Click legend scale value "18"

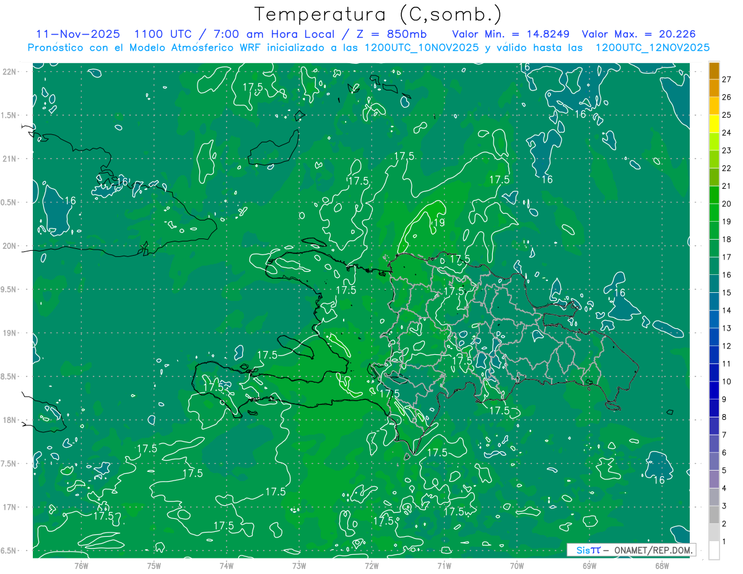[727, 239]
